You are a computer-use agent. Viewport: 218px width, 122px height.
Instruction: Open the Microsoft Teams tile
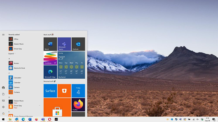pos(64,44)
